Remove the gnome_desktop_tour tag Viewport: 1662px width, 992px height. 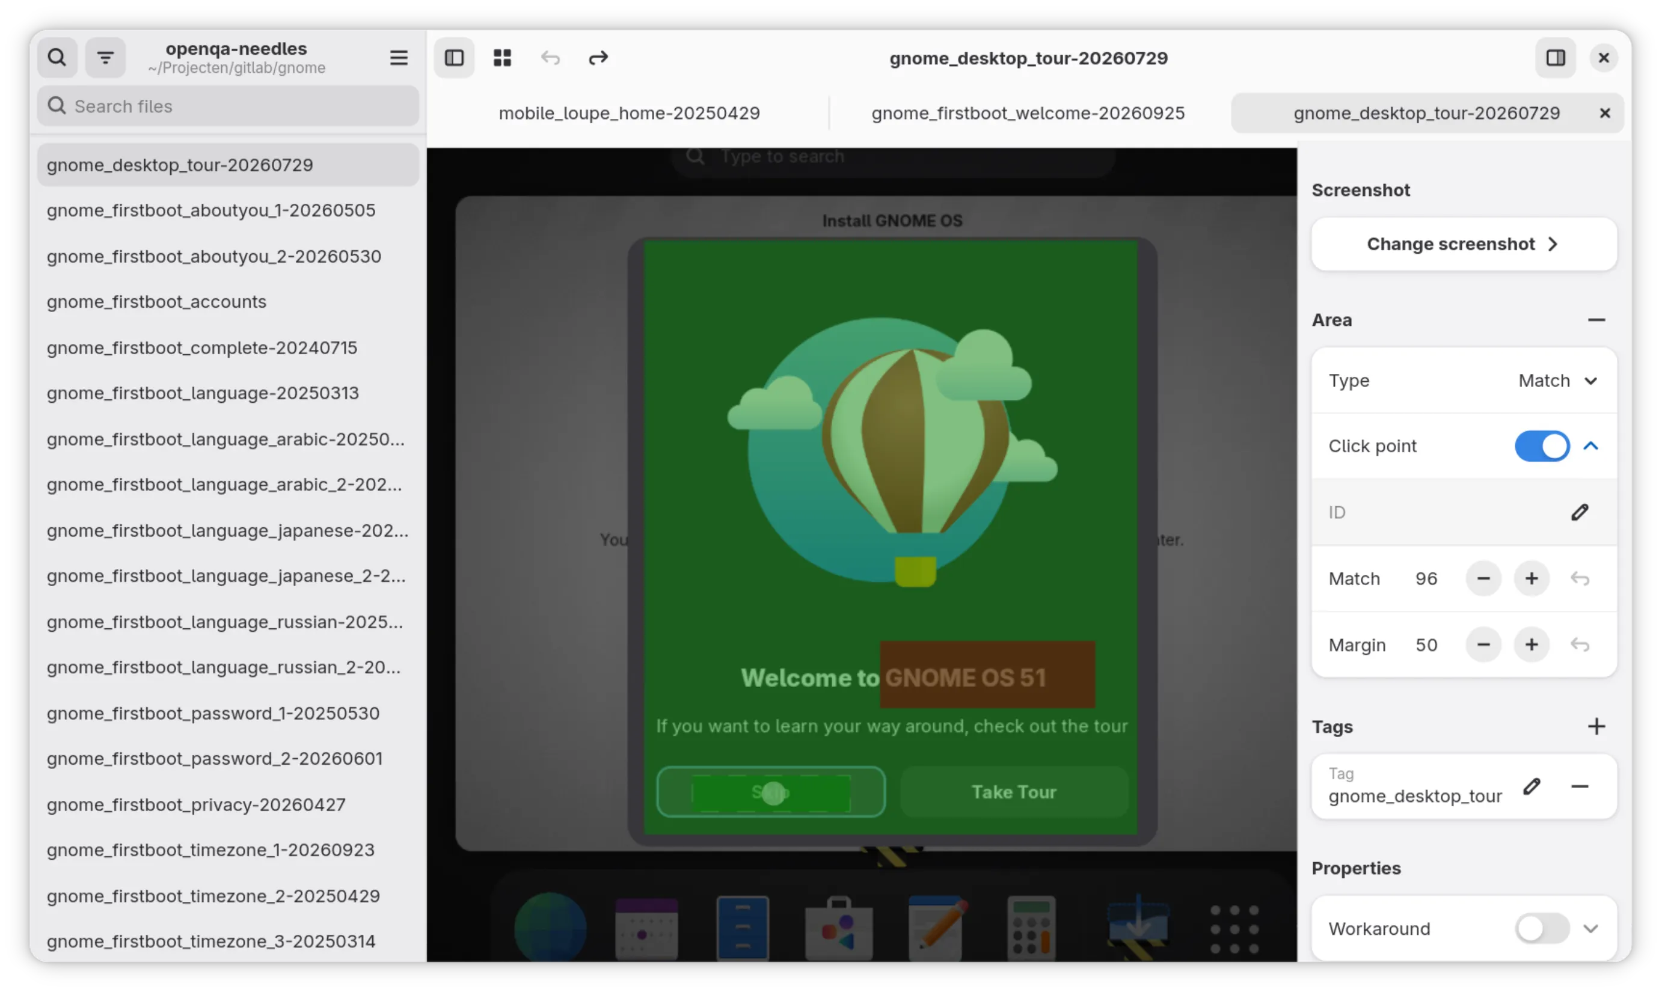pos(1579,786)
